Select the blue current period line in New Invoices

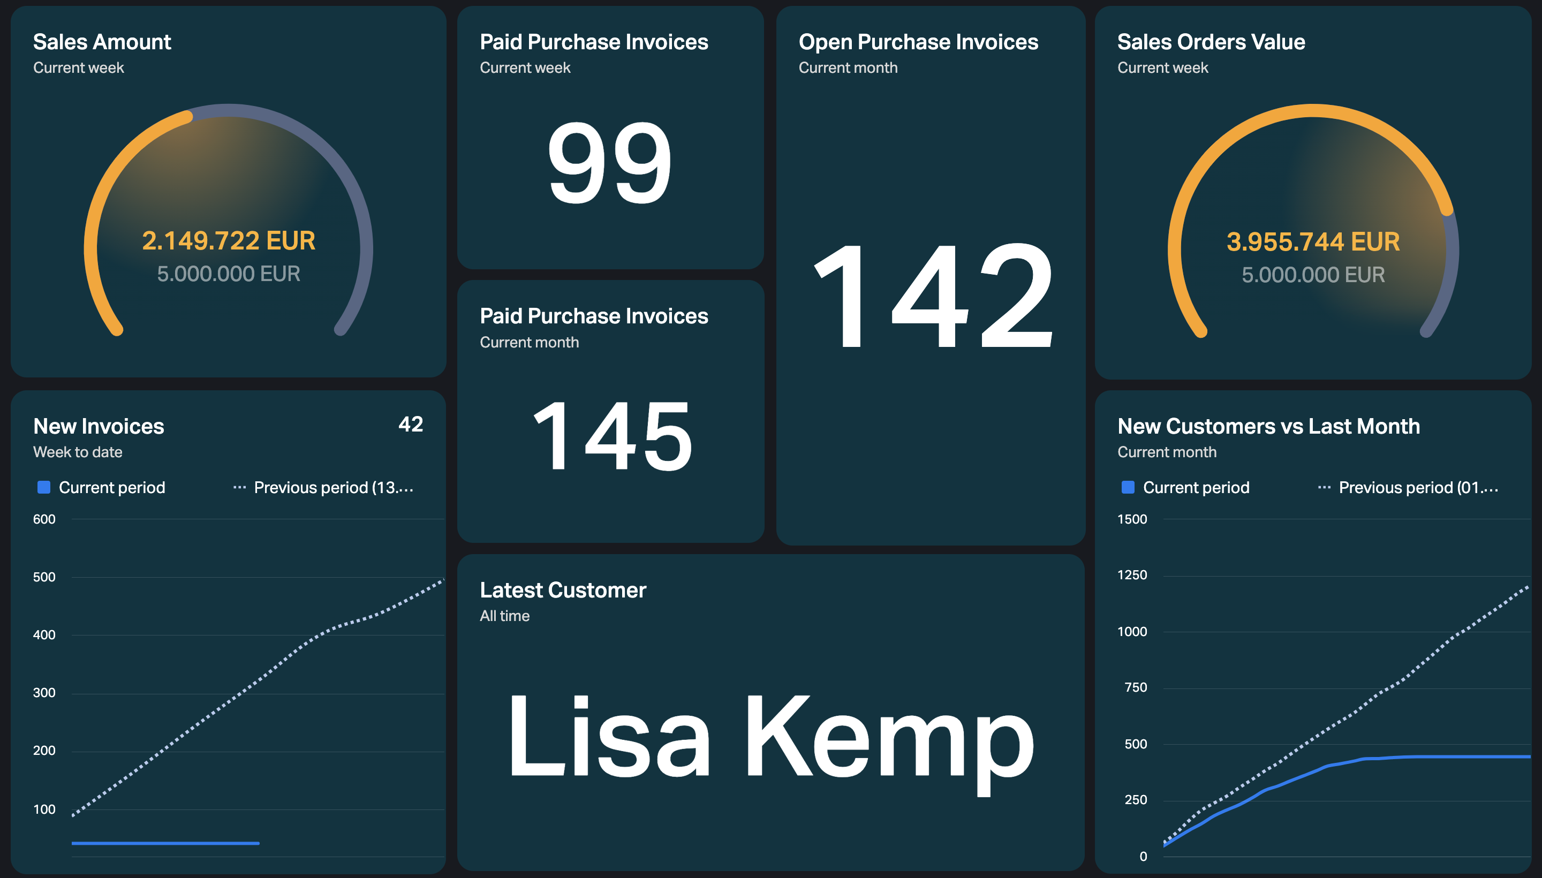coord(165,843)
